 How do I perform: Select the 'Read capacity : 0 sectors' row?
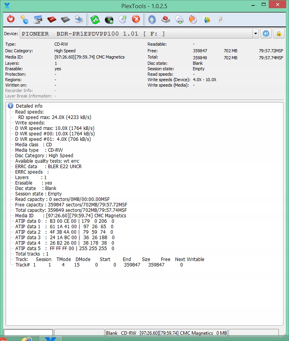(x=62, y=199)
